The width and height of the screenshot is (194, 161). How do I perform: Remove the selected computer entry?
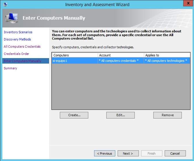[x=168, y=115]
